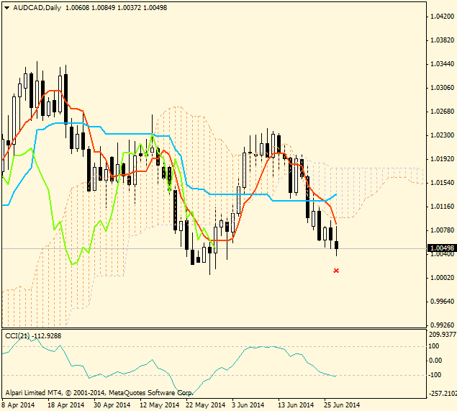Click the 12 May 2014 date label

[x=159, y=405]
